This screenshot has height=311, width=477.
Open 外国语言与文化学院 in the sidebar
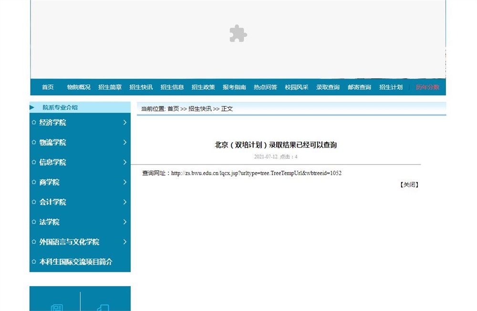(69, 242)
